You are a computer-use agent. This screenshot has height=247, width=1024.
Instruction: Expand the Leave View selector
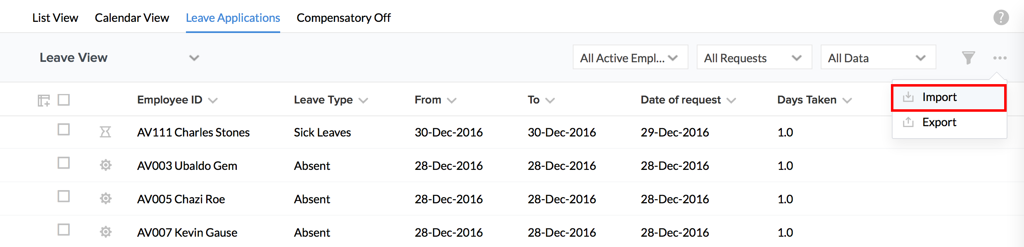194,58
